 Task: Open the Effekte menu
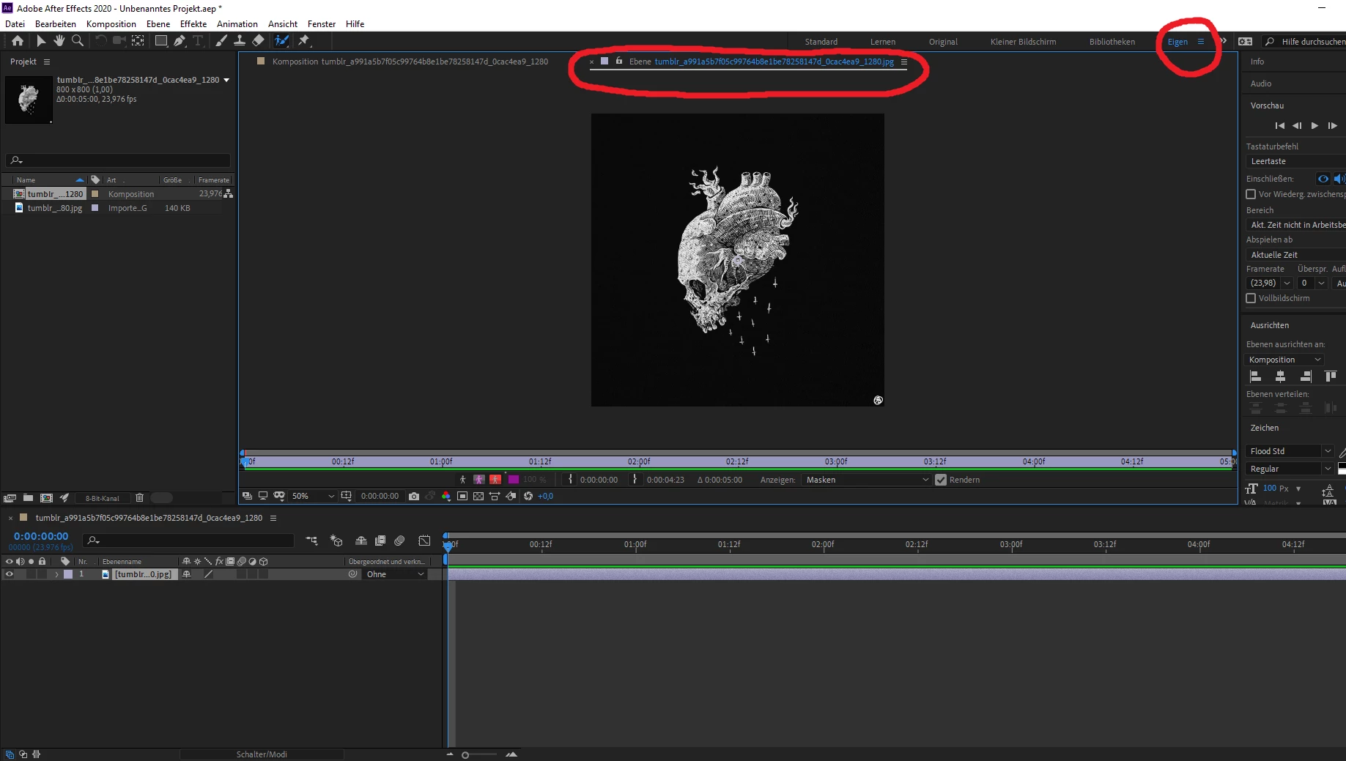tap(193, 24)
